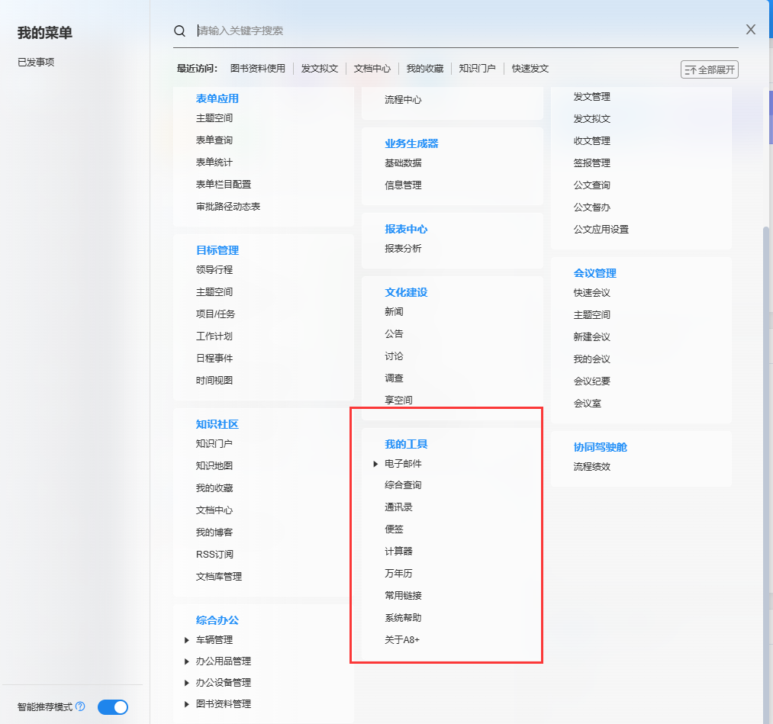Expand the 办公设备管理 arrow
Image resolution: width=773 pixels, height=724 pixels.
point(187,683)
